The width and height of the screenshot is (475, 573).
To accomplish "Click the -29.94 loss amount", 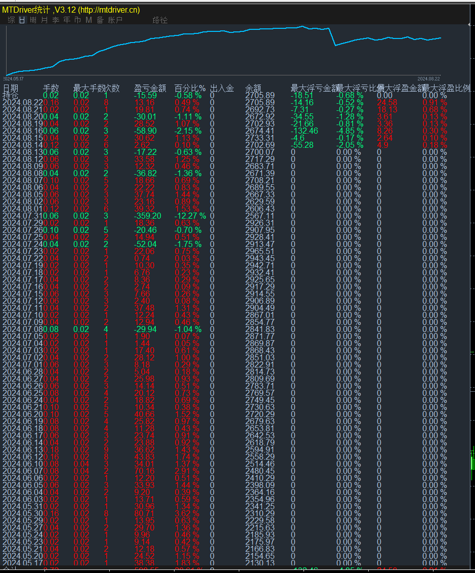I will click(x=145, y=329).
